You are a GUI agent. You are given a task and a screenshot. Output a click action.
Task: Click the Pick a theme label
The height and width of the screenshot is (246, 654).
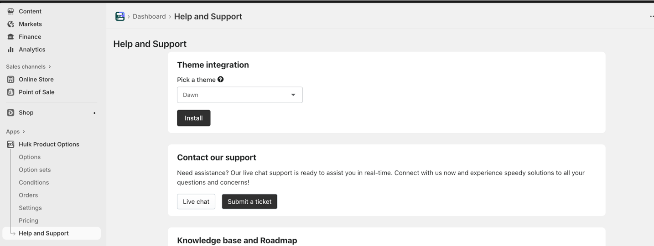[x=196, y=80]
